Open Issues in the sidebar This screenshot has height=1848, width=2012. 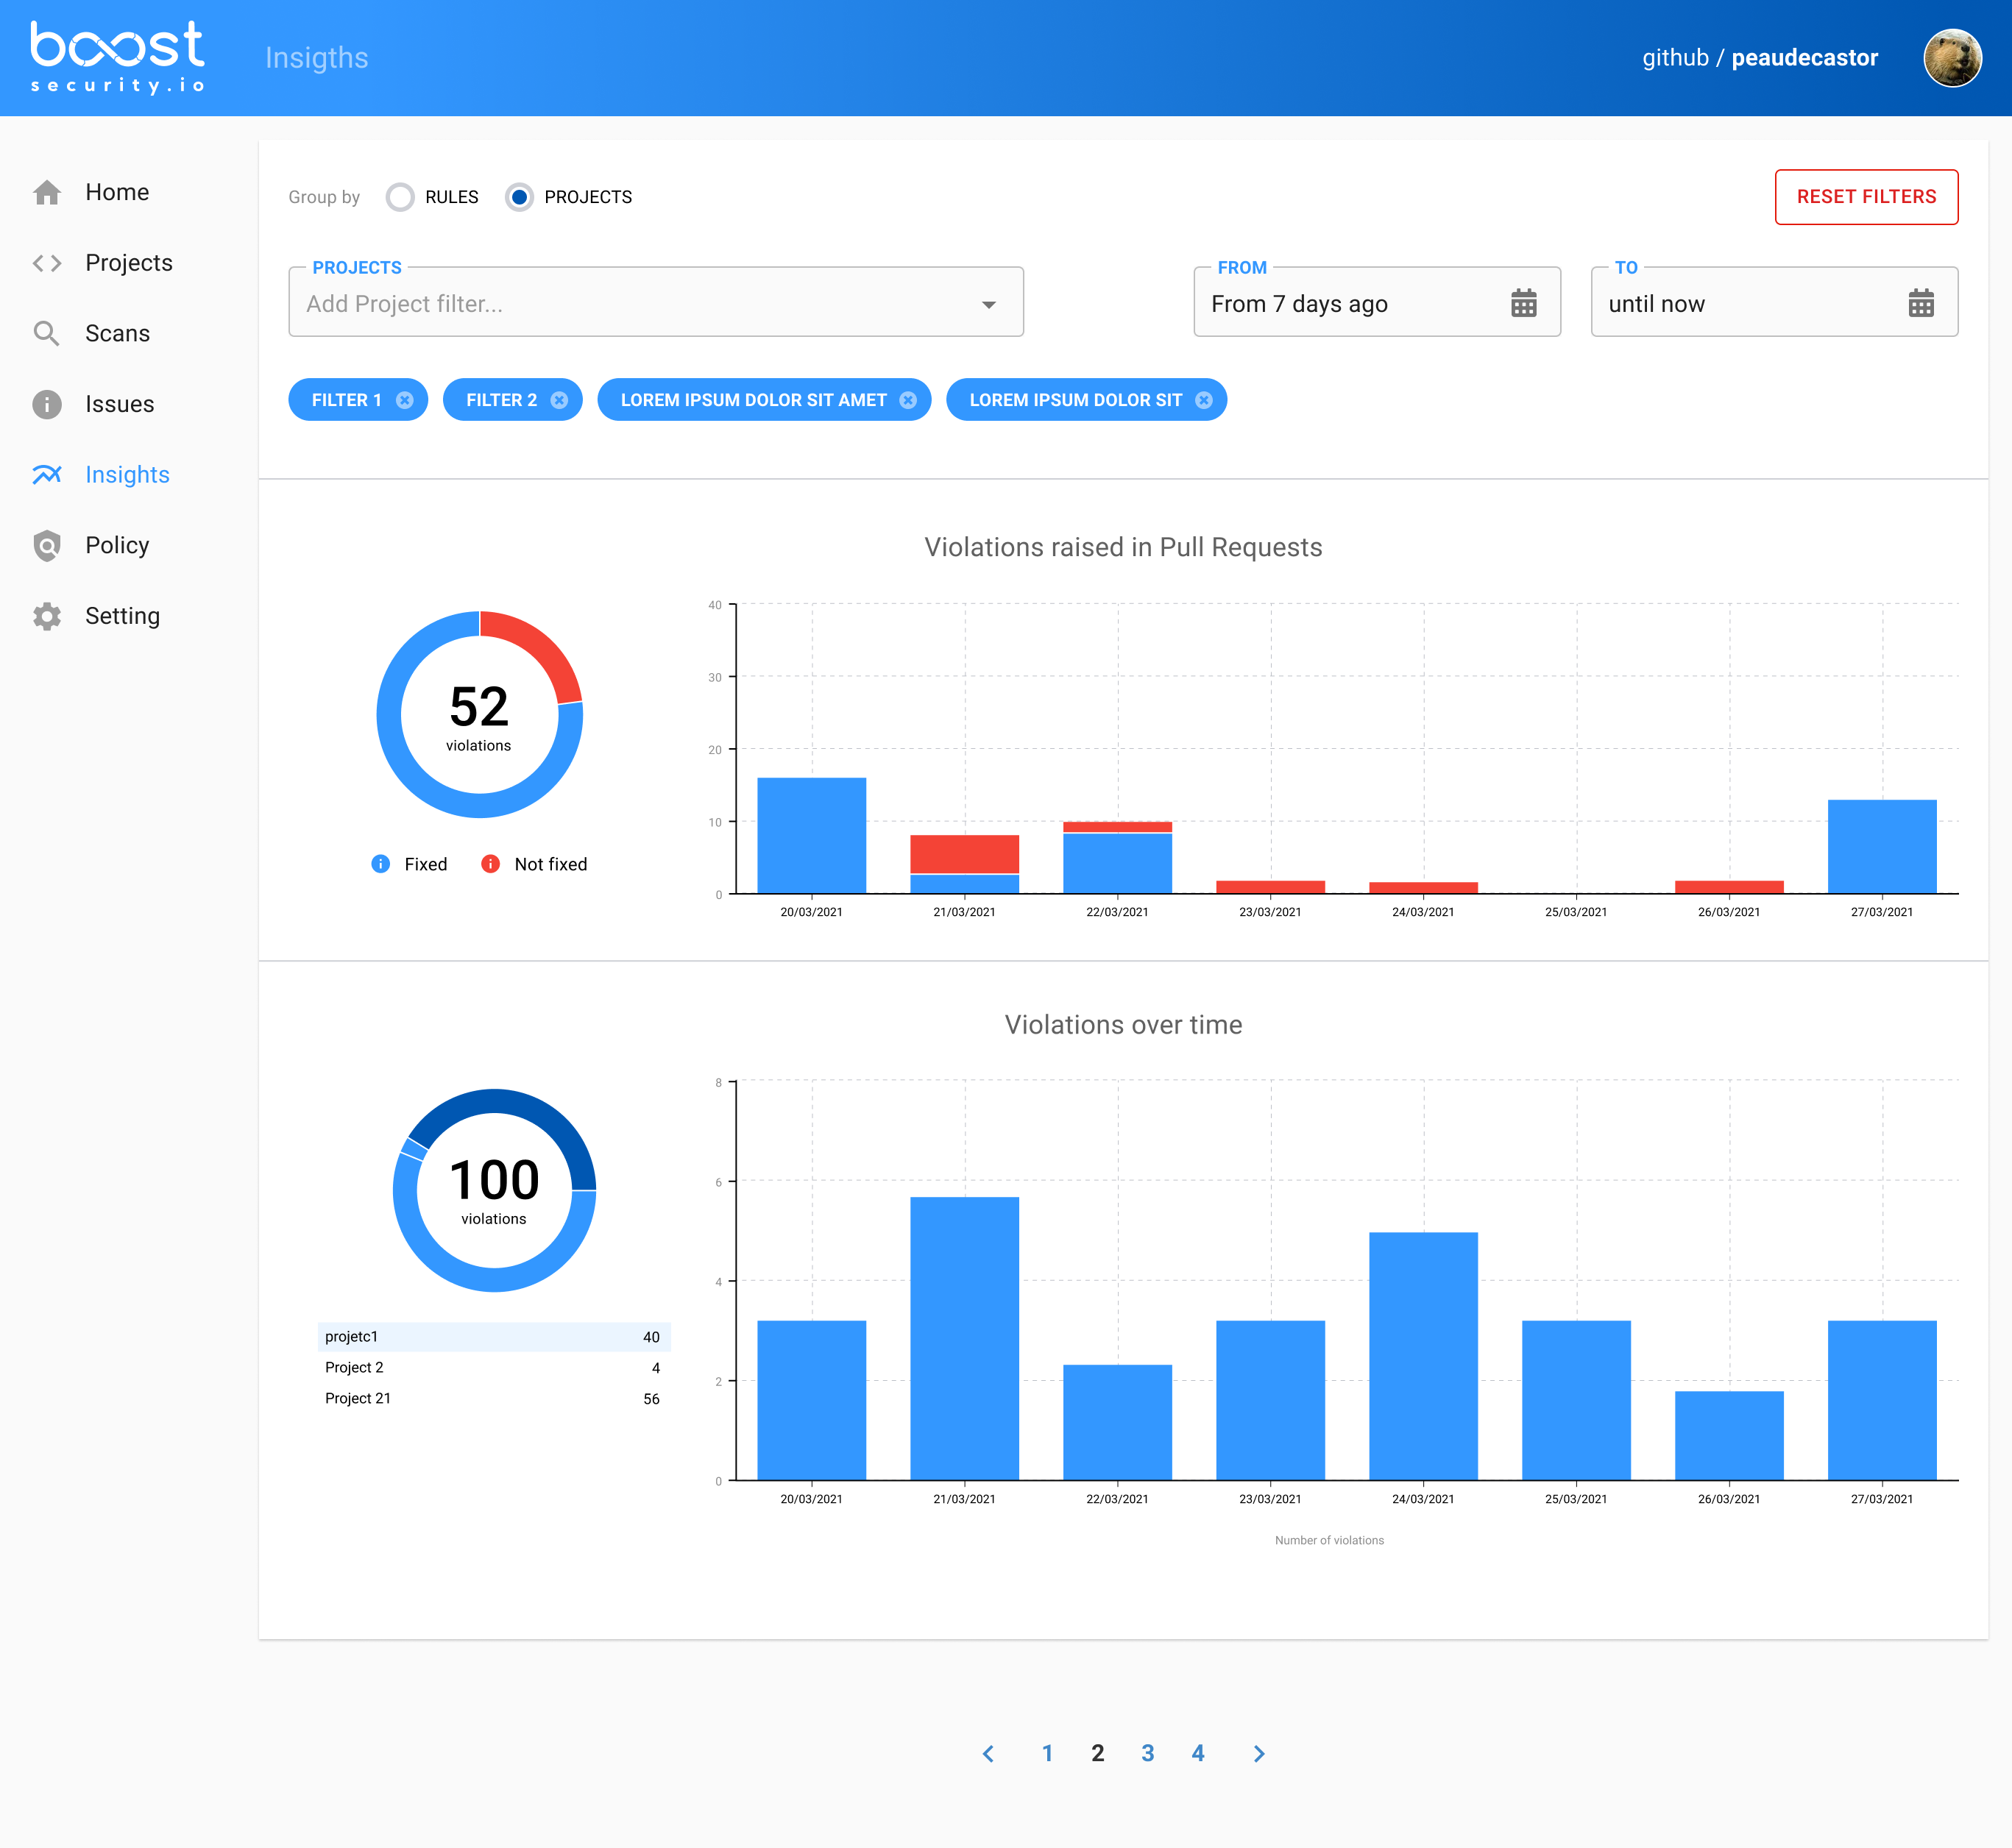(120, 404)
